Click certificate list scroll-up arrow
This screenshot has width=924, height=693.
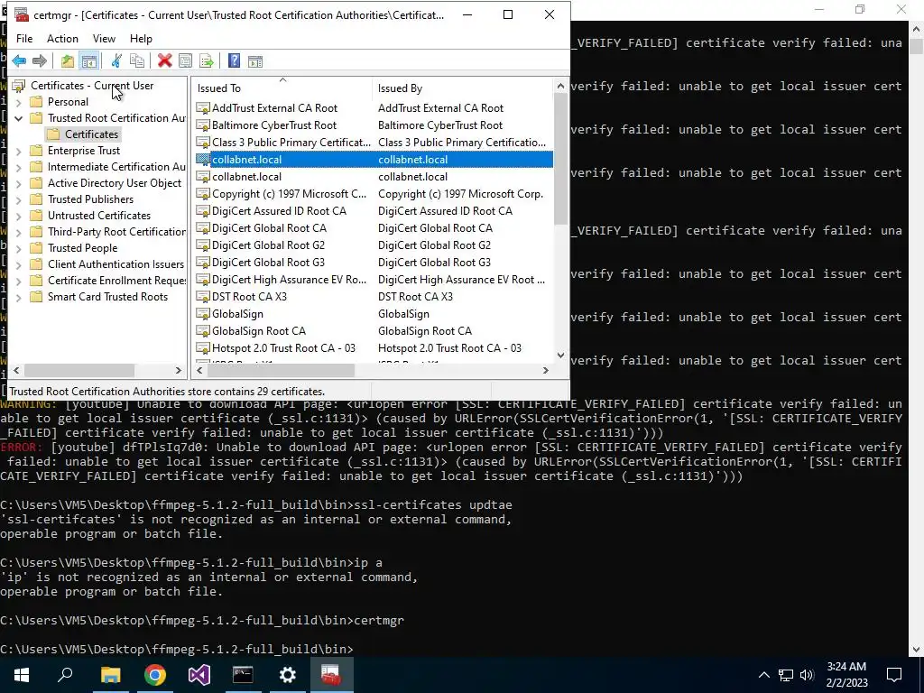(x=560, y=86)
